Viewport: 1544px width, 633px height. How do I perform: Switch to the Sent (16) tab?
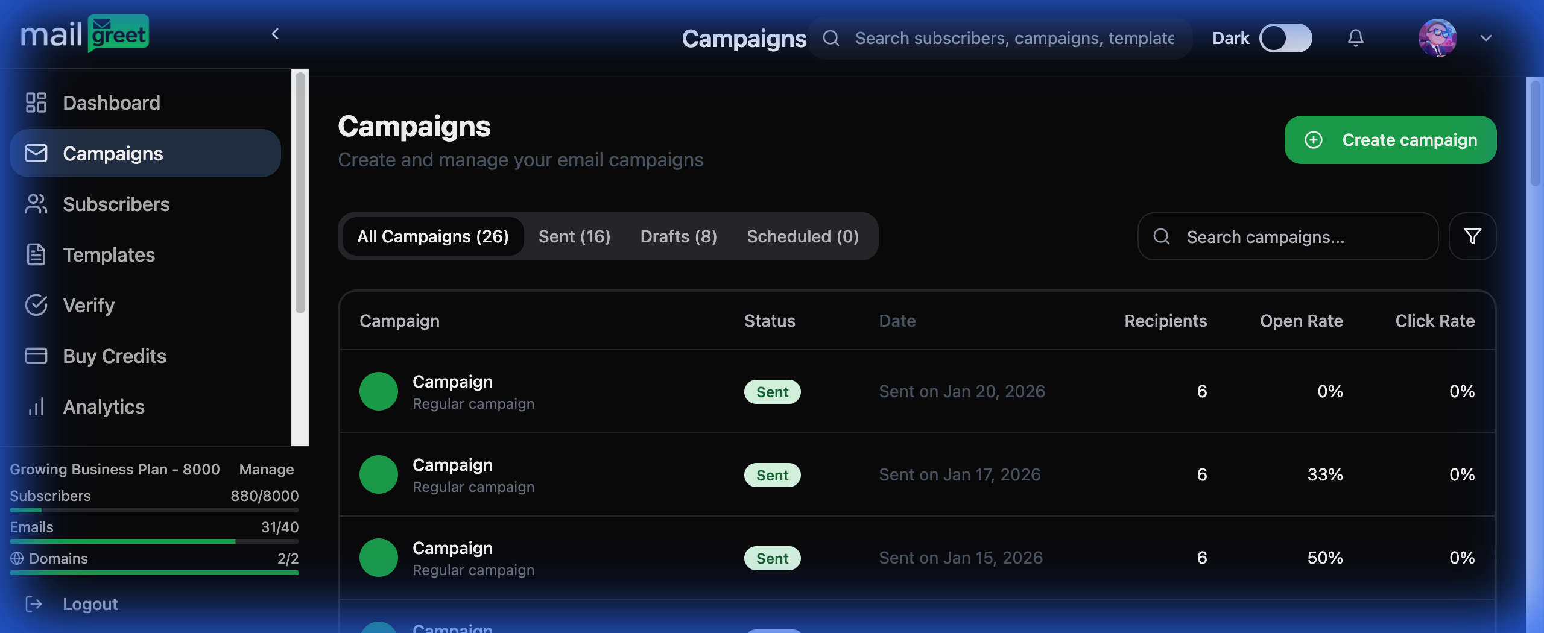click(x=574, y=236)
